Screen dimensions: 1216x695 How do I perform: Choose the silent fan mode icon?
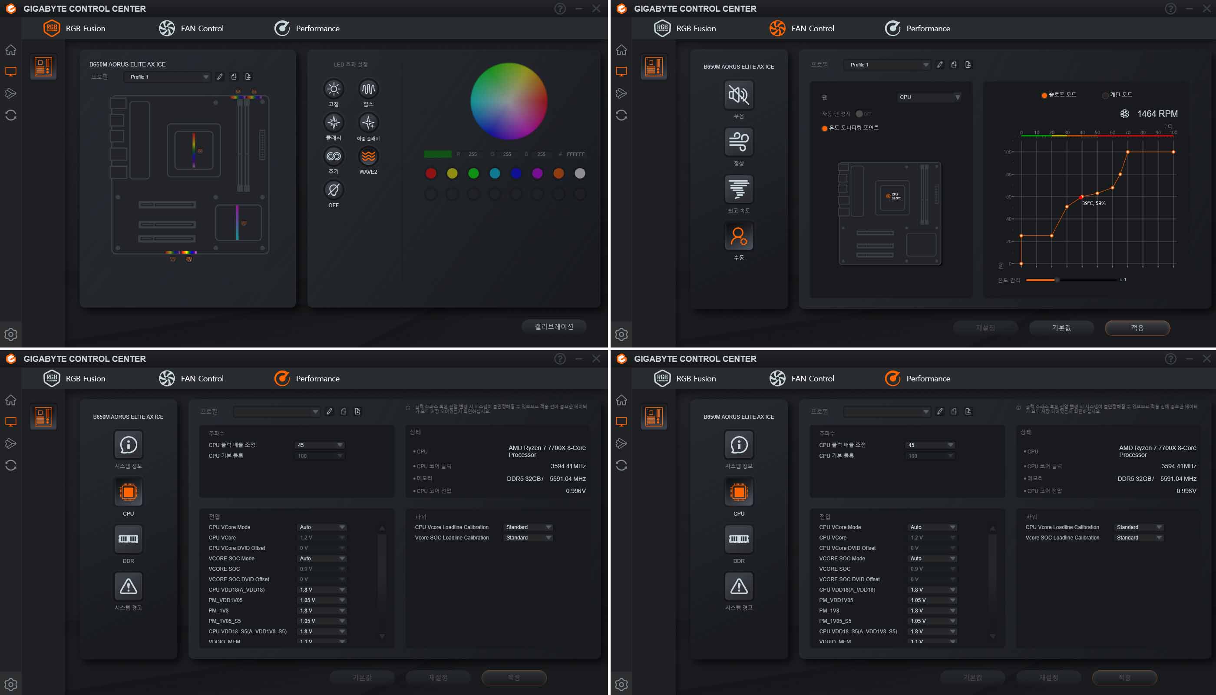[738, 95]
